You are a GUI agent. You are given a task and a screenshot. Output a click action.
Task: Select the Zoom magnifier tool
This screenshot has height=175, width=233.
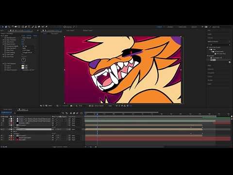(x=9, y=27)
